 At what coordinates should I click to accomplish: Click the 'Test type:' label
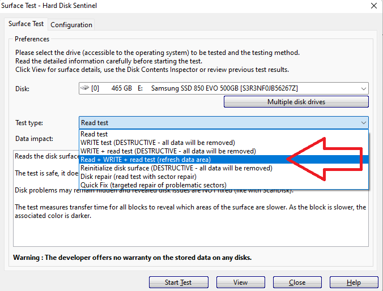click(29, 123)
